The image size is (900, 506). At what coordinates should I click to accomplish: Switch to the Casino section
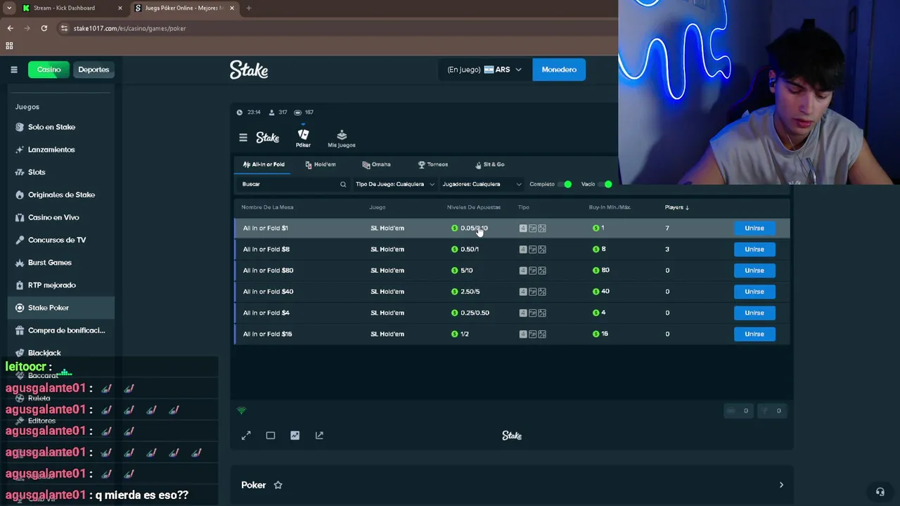tap(49, 70)
